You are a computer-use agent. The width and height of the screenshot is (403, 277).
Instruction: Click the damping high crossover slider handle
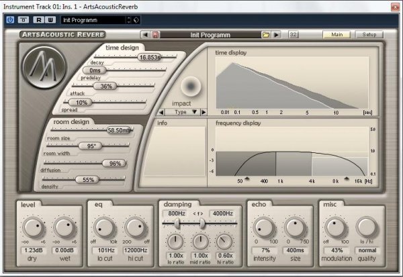pos(203,224)
